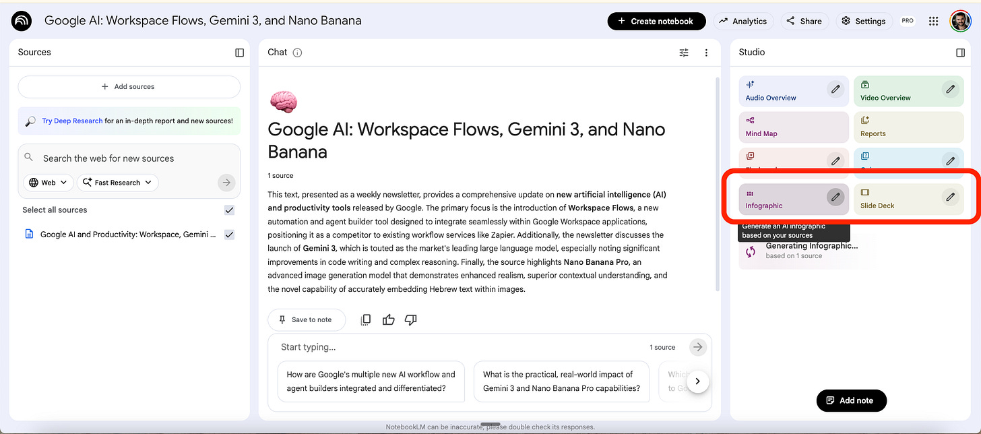Open the account profile avatar
This screenshot has height=434, width=981.
click(960, 21)
